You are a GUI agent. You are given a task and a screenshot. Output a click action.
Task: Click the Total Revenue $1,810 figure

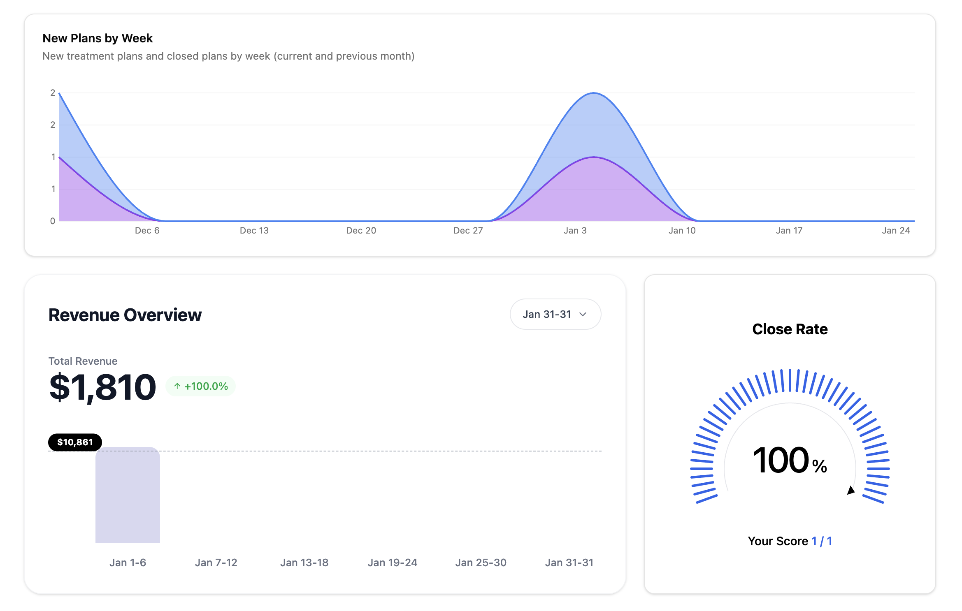pos(102,387)
